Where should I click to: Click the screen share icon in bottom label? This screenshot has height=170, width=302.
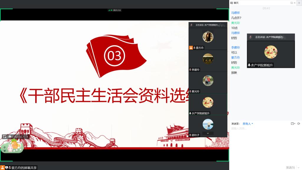pyautogui.click(x=7, y=167)
